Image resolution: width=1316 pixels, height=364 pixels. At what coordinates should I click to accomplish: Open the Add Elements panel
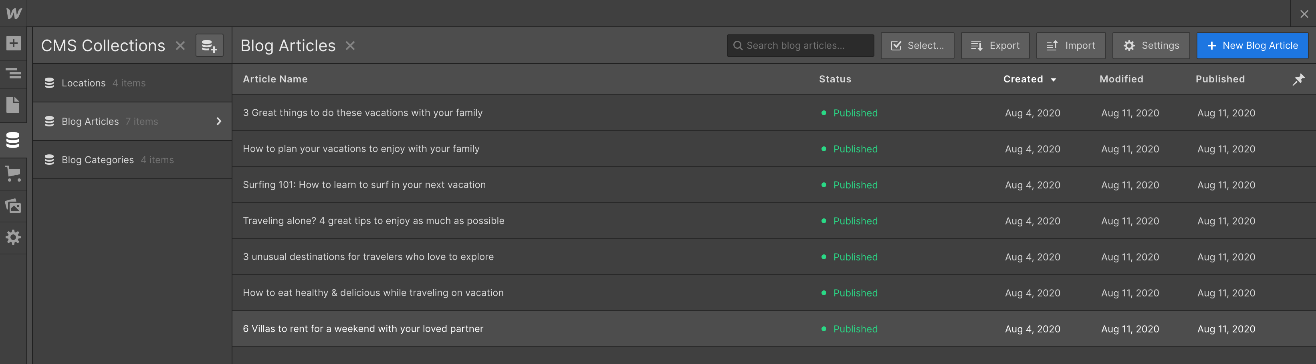13,43
